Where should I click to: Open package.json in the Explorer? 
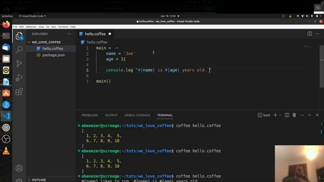click(x=53, y=55)
